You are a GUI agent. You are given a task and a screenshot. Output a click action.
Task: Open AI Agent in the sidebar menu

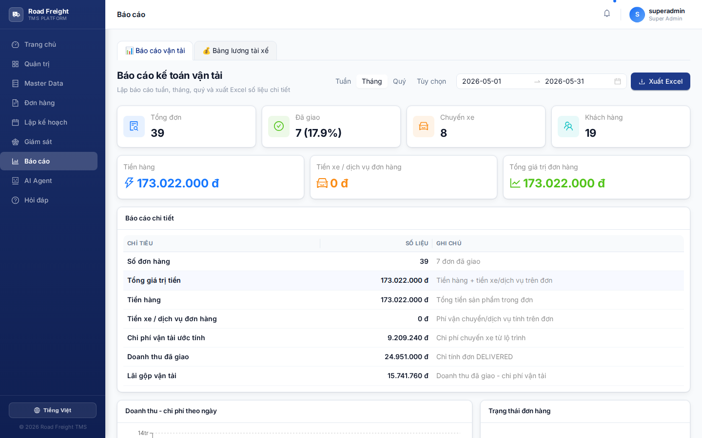click(49, 181)
